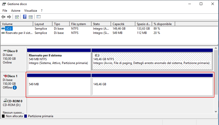Sort by Tipo column header
The image size is (219, 125).
pos(61,24)
